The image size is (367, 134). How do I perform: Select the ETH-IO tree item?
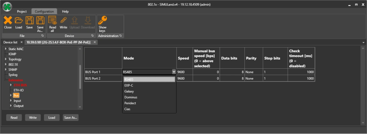tap(18, 90)
